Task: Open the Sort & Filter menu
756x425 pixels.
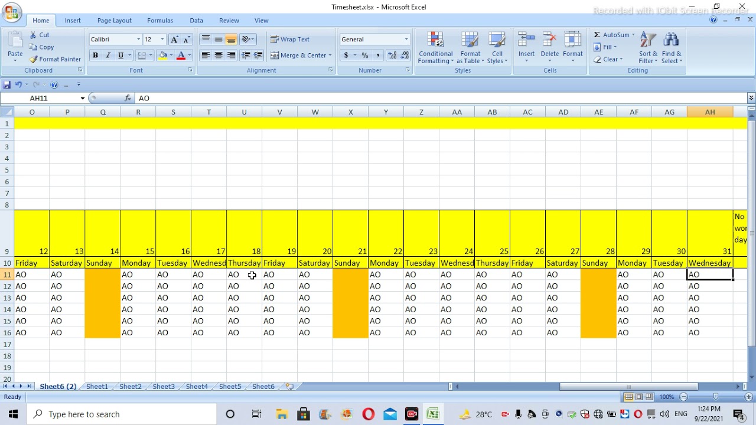Action: tap(648, 48)
